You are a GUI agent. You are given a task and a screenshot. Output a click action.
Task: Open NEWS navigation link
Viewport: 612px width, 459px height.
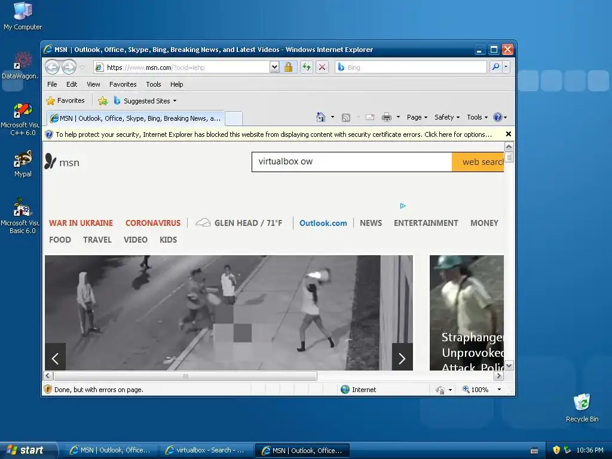click(371, 223)
